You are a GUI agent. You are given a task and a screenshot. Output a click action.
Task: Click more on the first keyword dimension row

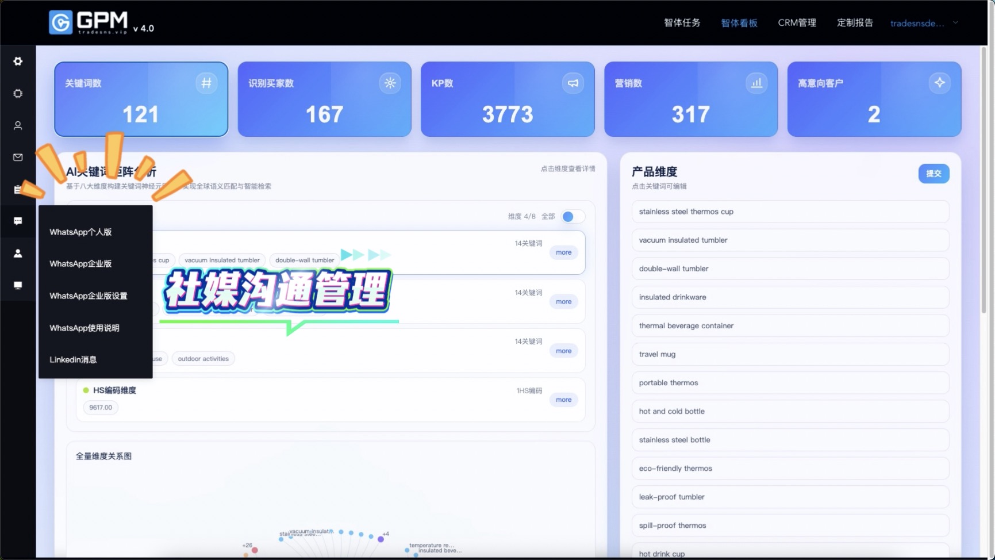[x=563, y=252]
